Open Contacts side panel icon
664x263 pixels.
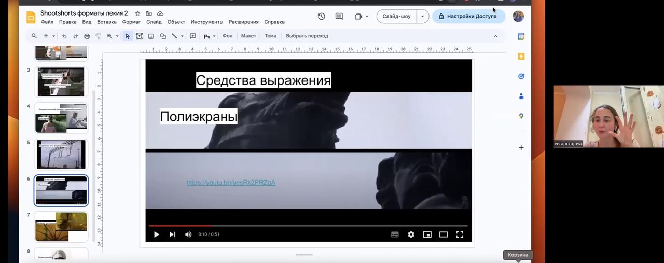pos(521,96)
